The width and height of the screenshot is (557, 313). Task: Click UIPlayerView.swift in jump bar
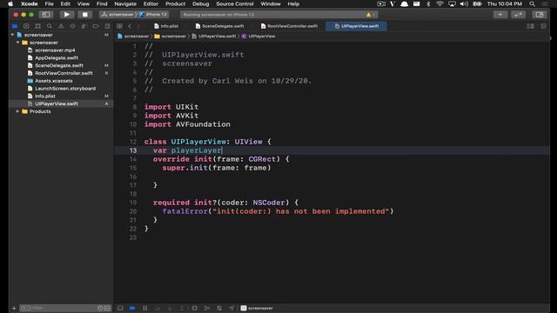click(x=214, y=37)
